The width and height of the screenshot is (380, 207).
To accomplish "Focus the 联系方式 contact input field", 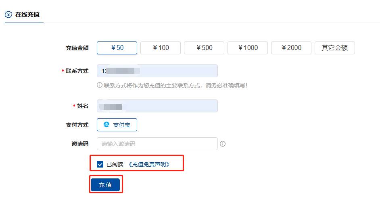I will tap(157, 71).
